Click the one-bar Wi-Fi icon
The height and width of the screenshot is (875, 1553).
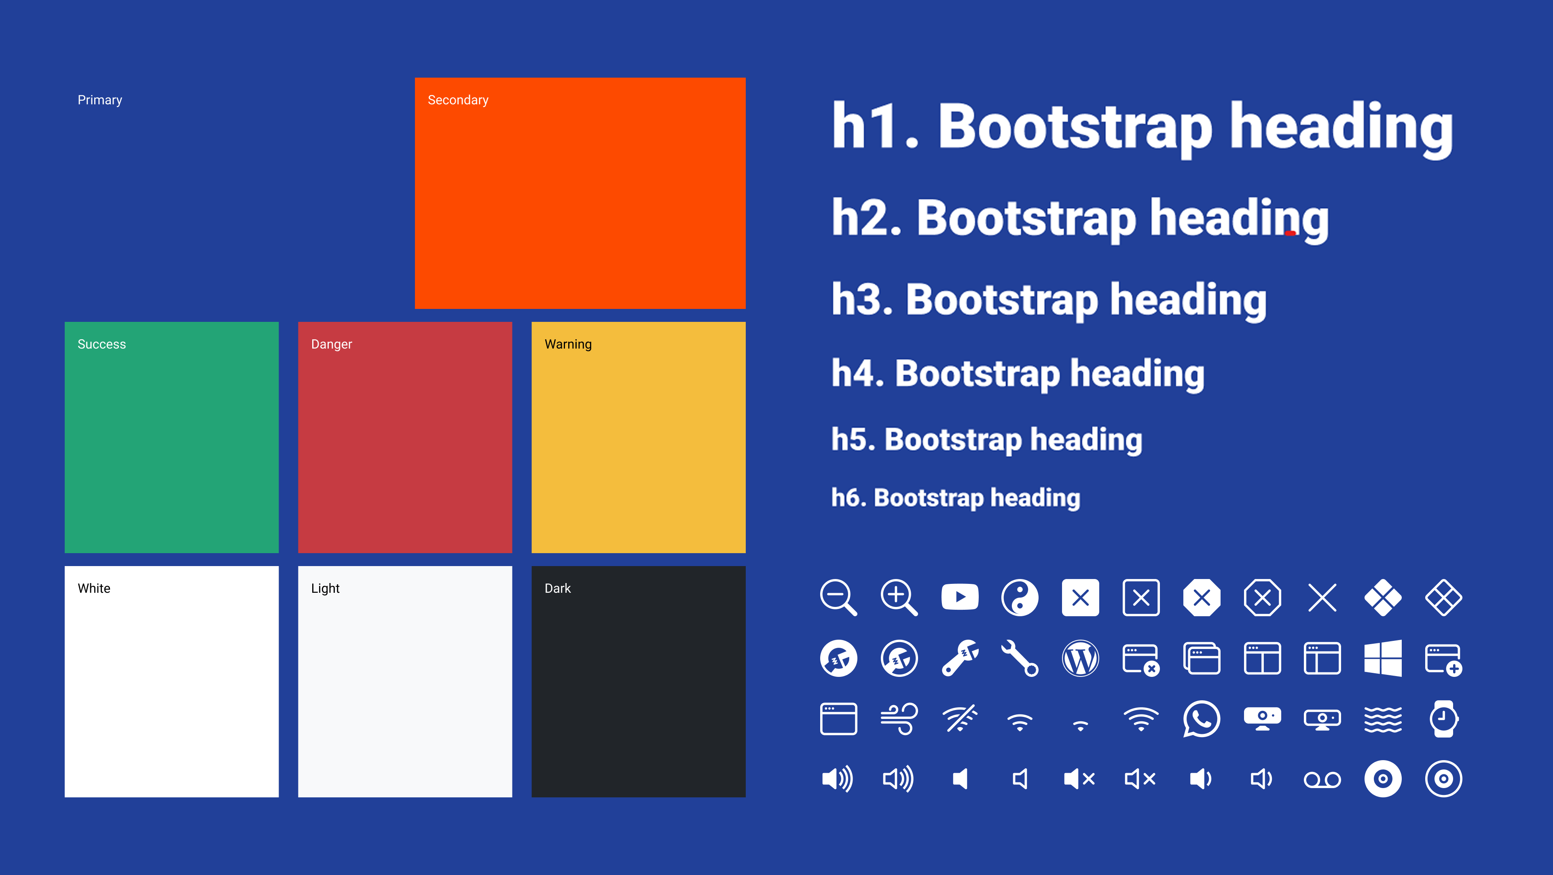[x=1080, y=725]
